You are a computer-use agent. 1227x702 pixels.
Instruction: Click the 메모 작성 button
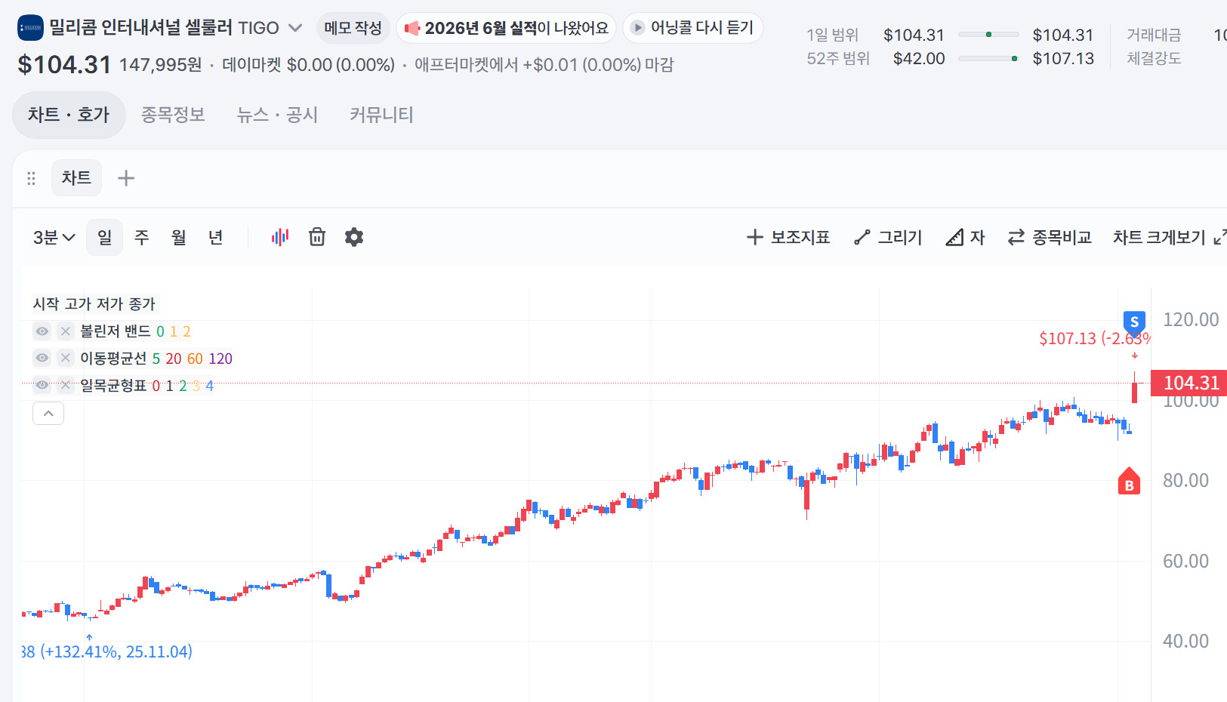(353, 28)
